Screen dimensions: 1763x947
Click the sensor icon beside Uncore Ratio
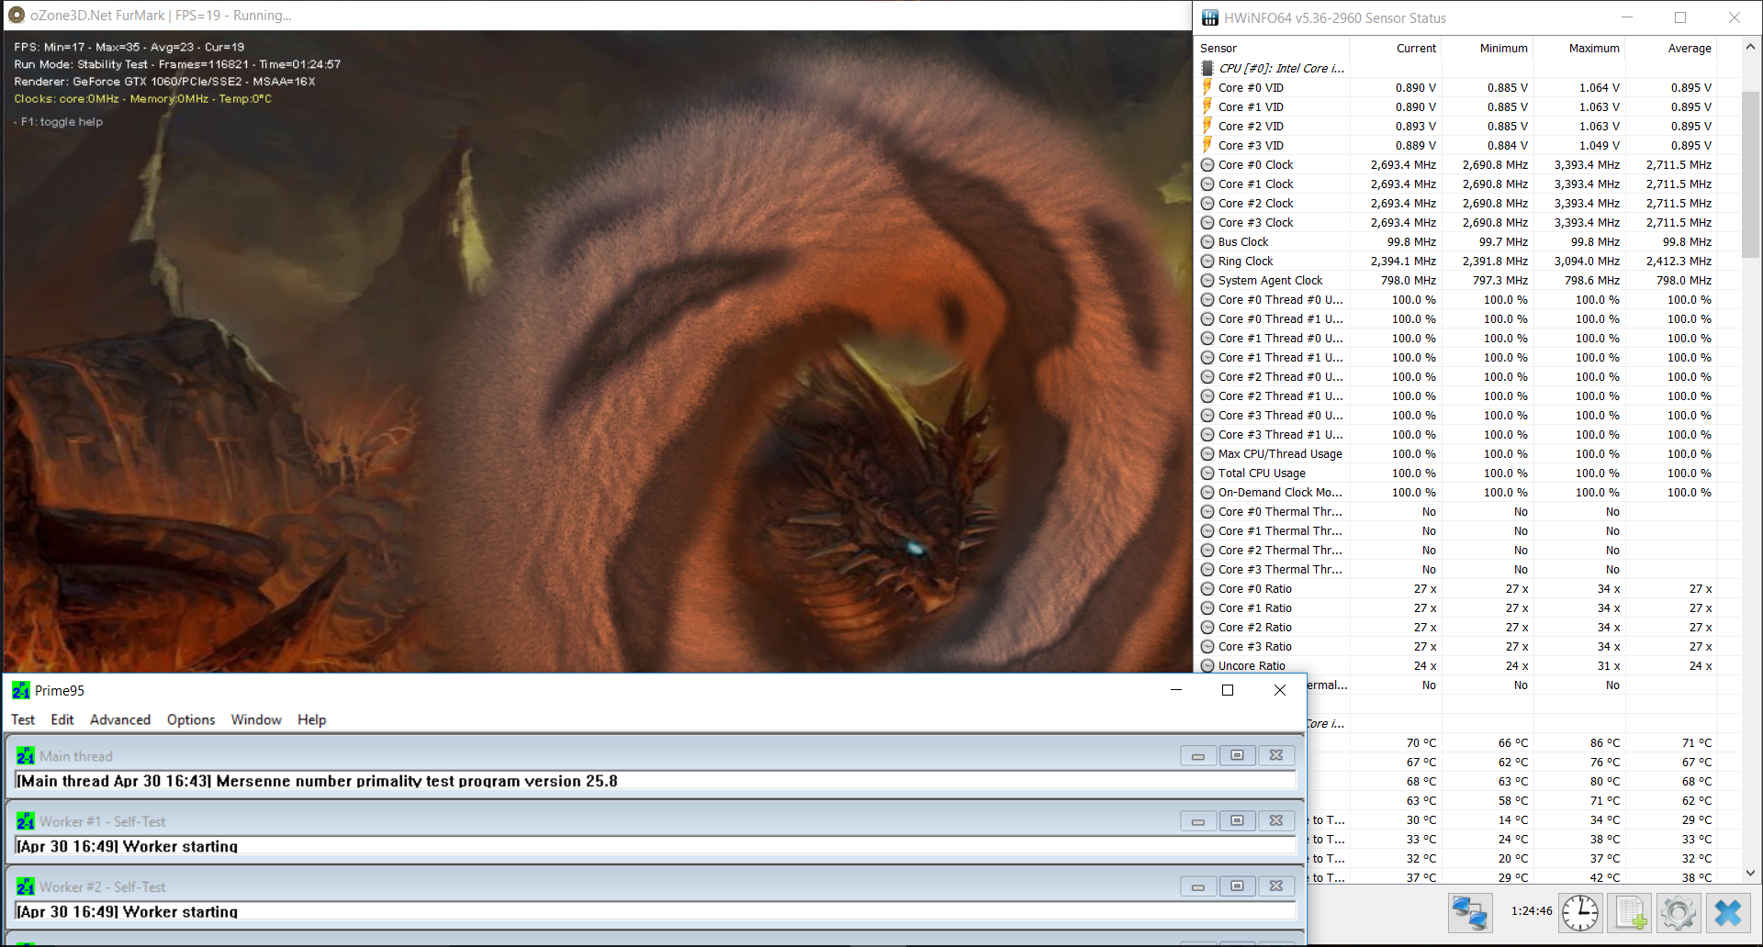click(x=1207, y=665)
